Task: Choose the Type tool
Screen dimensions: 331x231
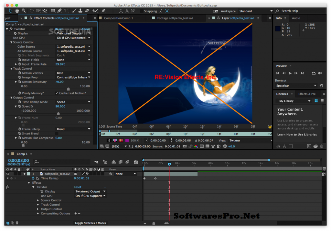Action: (x=66, y=11)
